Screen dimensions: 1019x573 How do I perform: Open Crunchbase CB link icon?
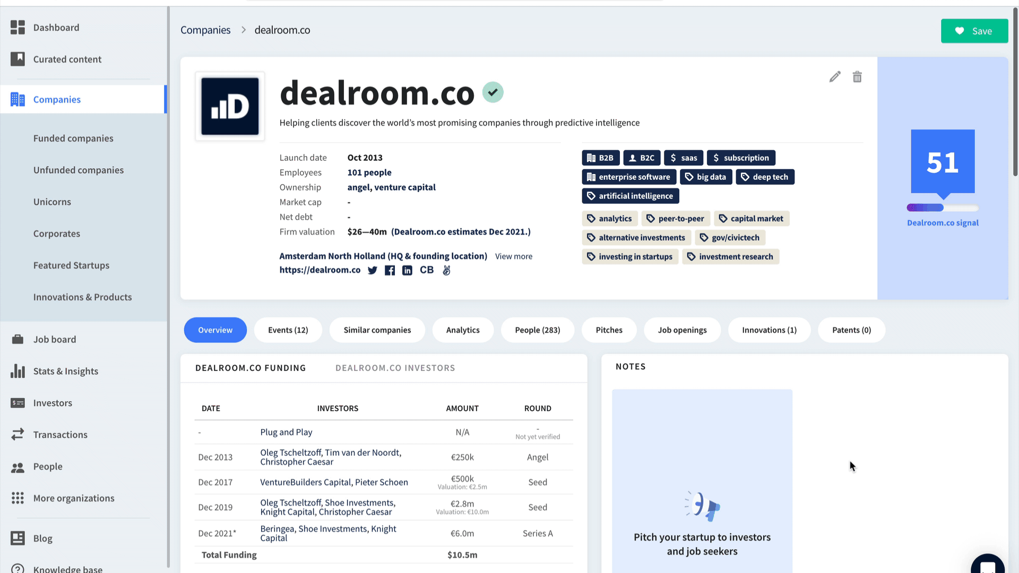[427, 270]
